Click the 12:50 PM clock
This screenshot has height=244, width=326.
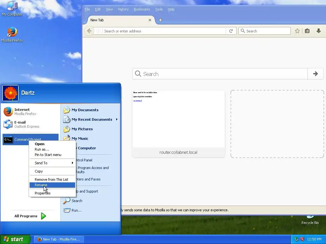[x=314, y=239]
